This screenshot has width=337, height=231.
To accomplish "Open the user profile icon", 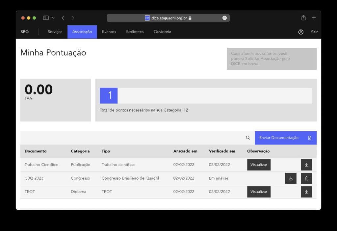I will [301, 32].
